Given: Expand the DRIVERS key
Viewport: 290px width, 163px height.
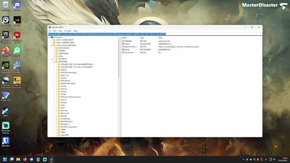Looking at the screenshot, I should [54, 51].
